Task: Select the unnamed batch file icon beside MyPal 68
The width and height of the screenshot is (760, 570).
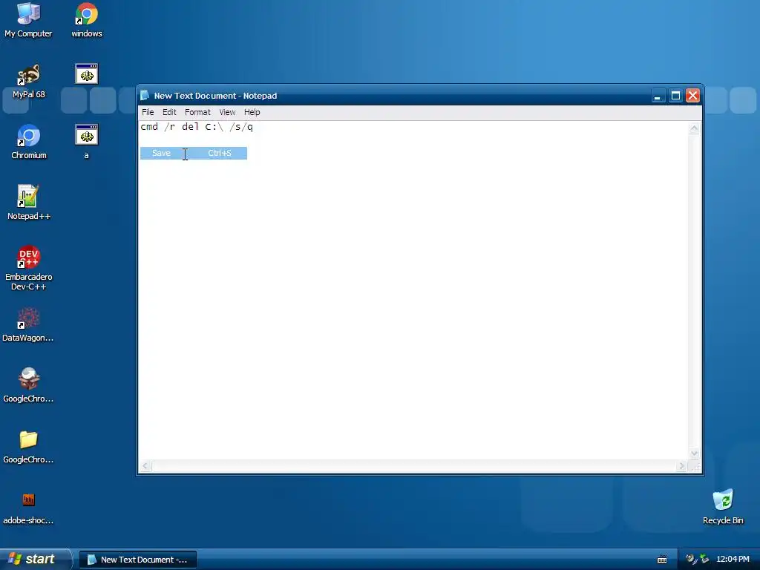Action: coord(87,74)
